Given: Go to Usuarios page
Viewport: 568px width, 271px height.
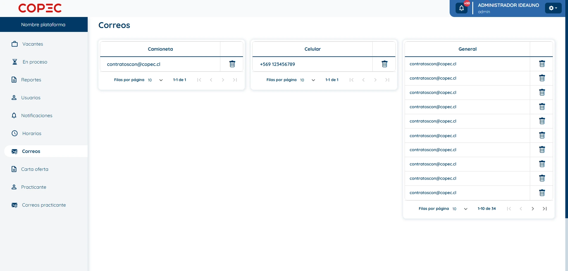Looking at the screenshot, I should 31,98.
